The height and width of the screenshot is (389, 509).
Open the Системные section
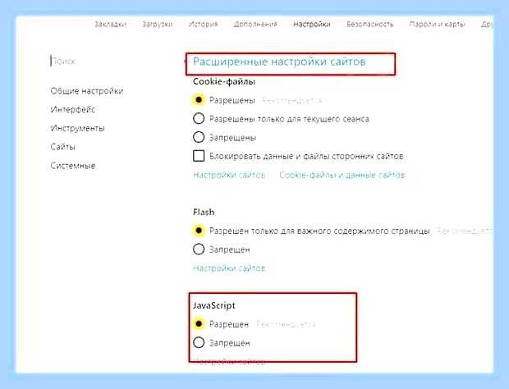tap(73, 166)
